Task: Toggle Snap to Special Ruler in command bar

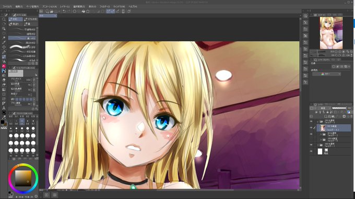Action: coord(113,11)
